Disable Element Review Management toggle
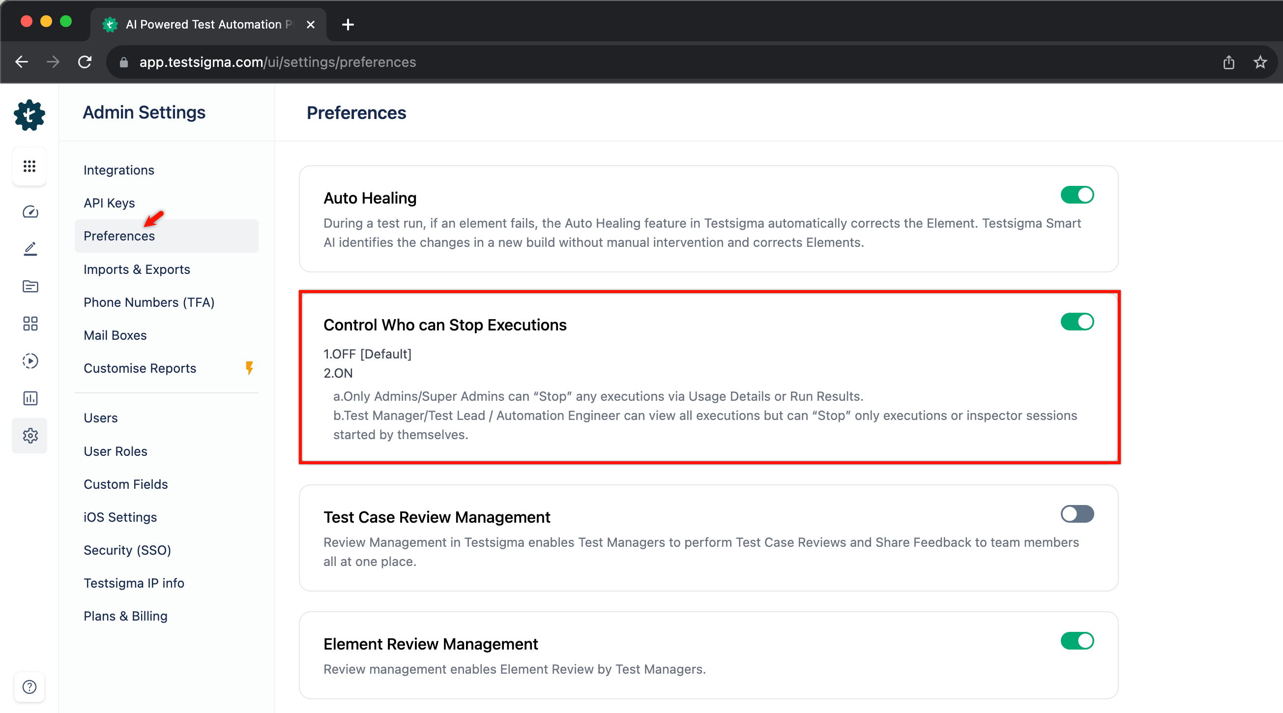The height and width of the screenshot is (713, 1283). (1077, 640)
